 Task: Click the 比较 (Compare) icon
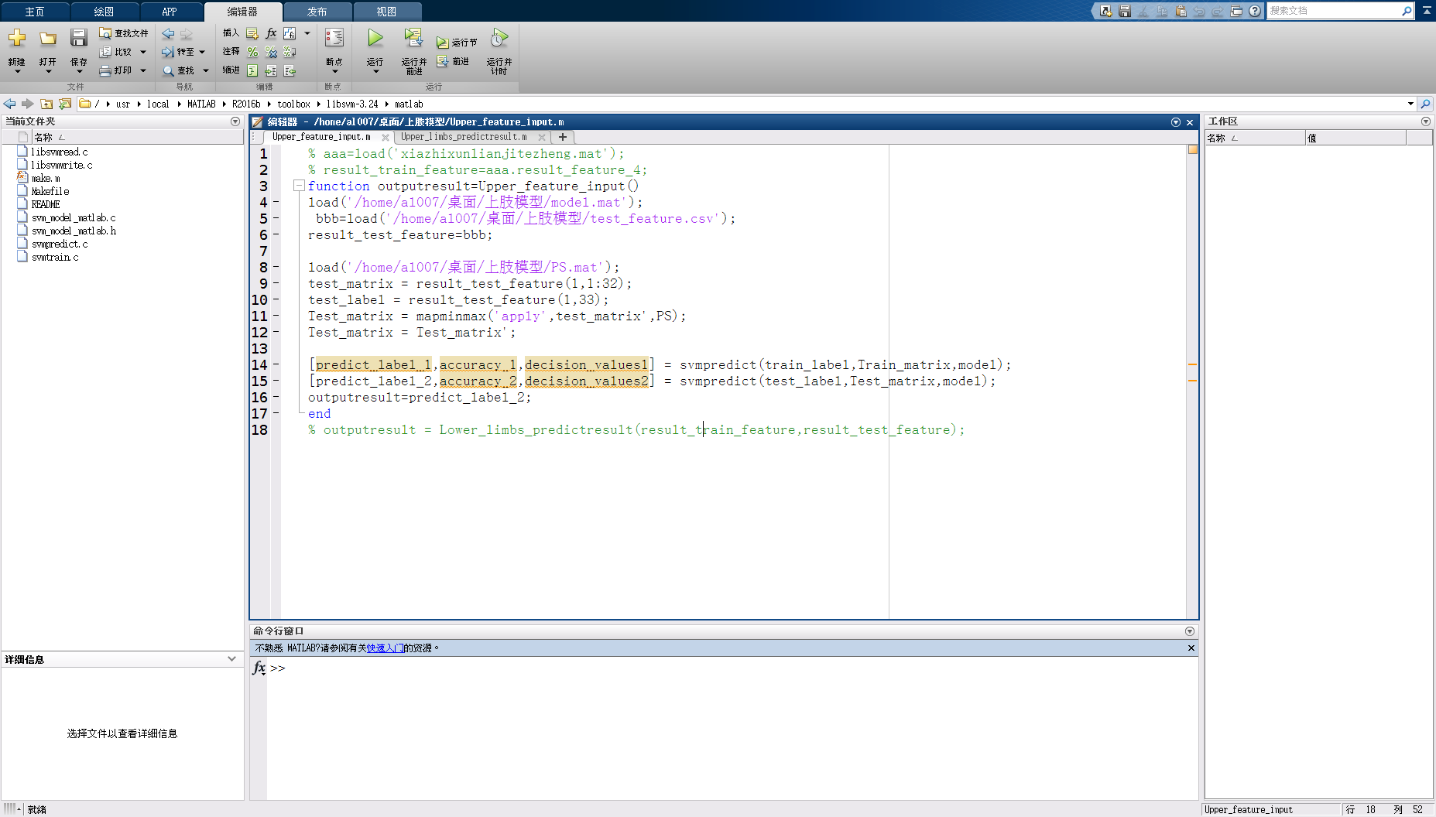click(105, 52)
